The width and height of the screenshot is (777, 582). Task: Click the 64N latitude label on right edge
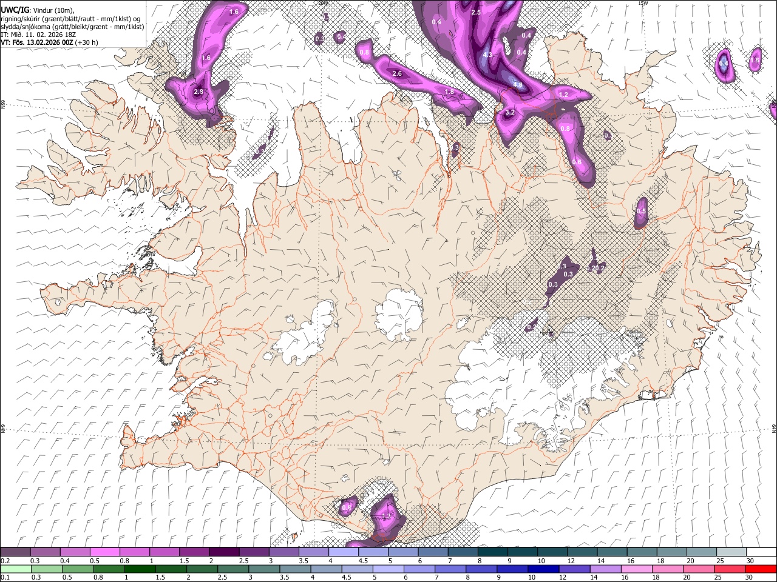click(774, 427)
